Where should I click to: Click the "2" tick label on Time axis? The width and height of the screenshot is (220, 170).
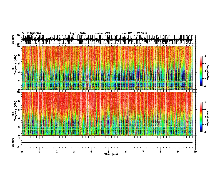pos(57,152)
